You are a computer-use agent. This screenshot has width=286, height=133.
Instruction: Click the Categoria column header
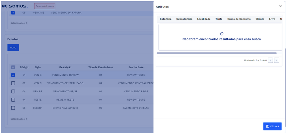coord(166,19)
